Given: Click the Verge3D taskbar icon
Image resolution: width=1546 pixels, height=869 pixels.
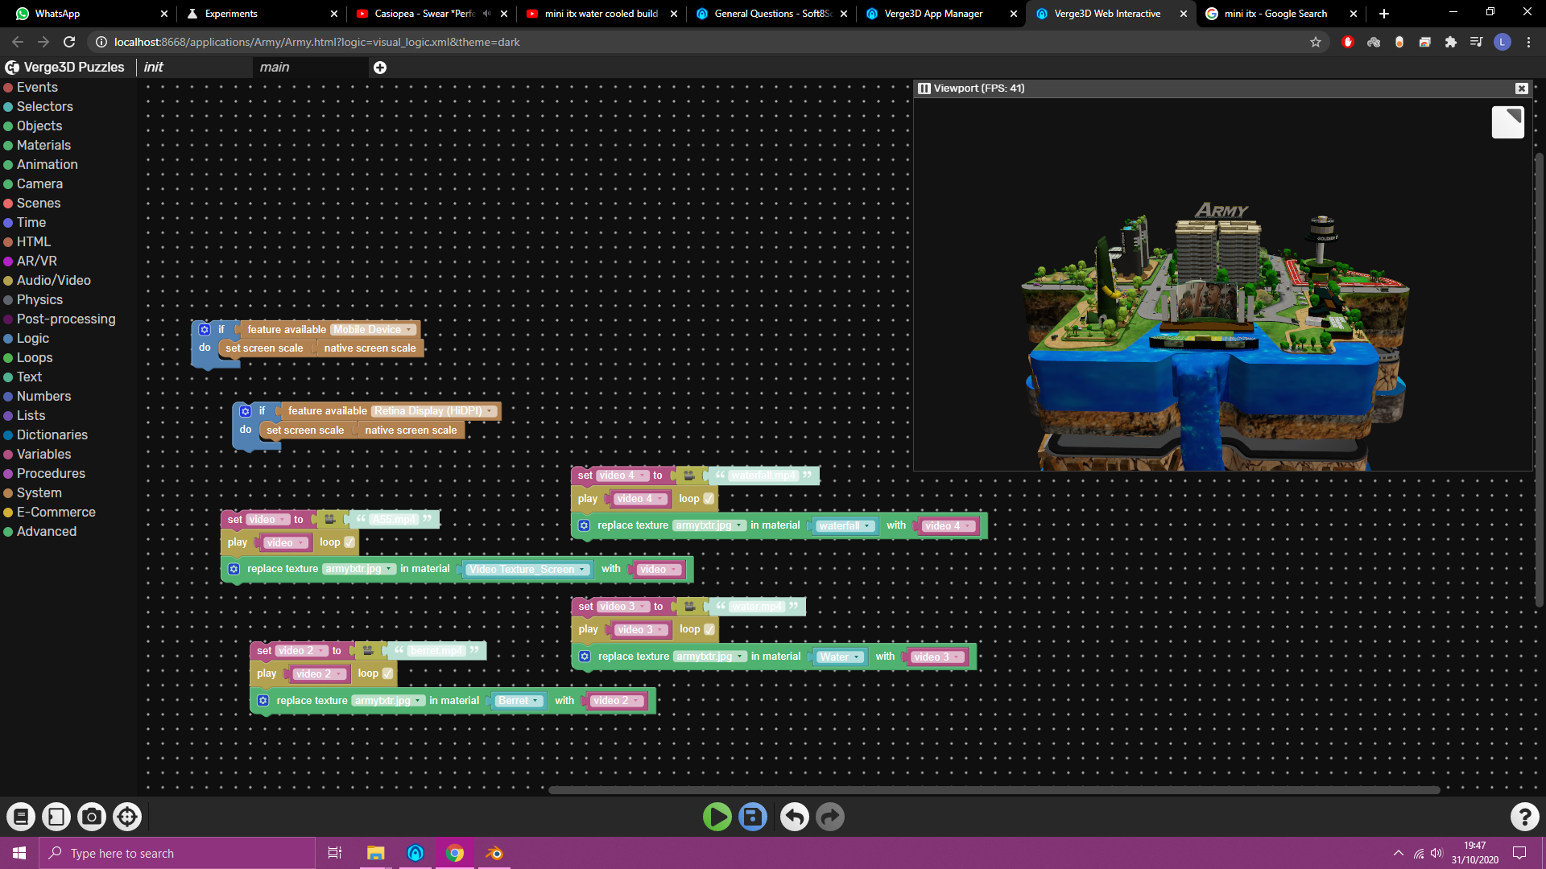Looking at the screenshot, I should (x=415, y=853).
